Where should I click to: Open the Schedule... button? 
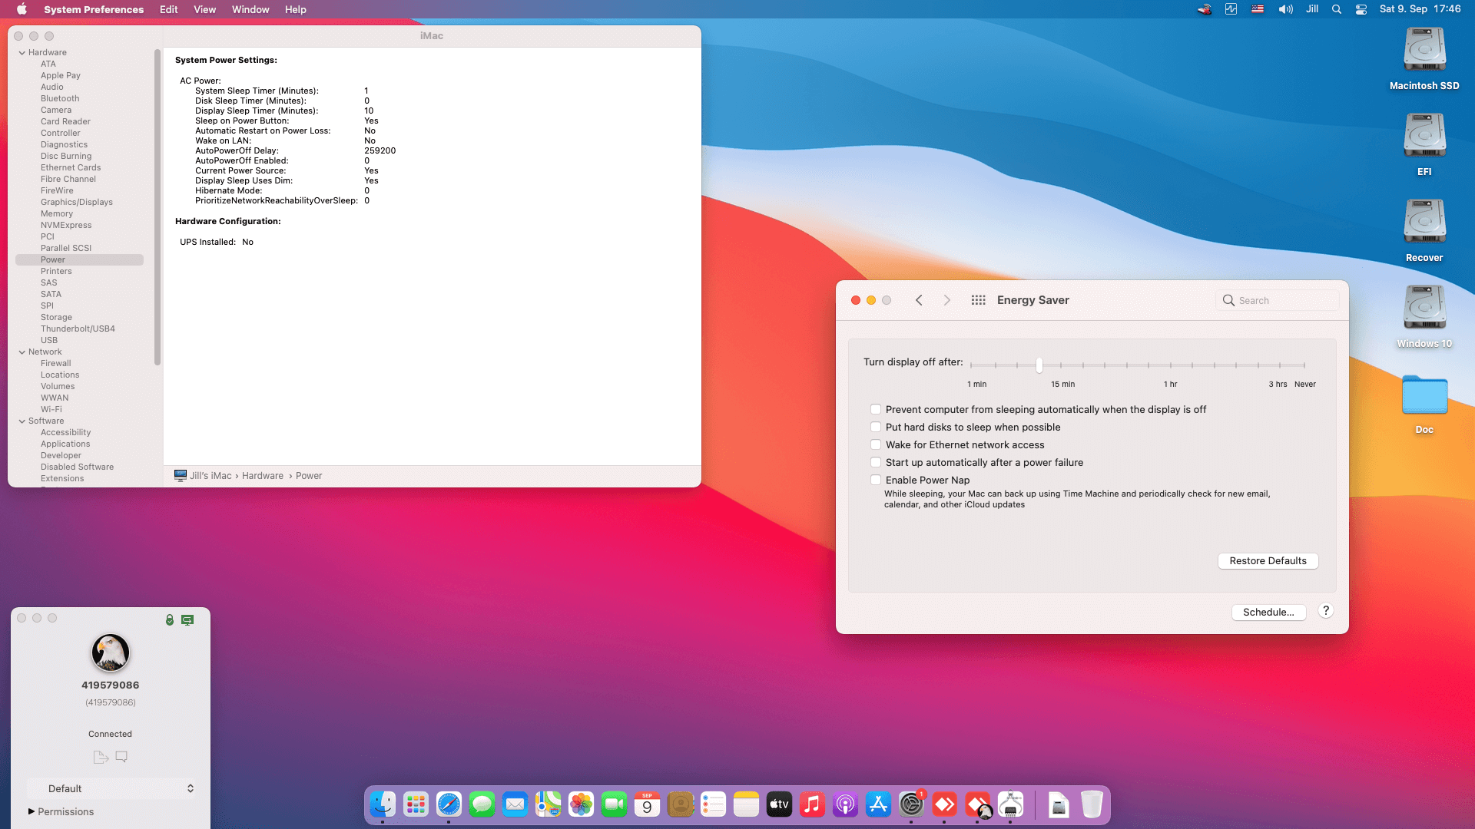click(x=1268, y=613)
